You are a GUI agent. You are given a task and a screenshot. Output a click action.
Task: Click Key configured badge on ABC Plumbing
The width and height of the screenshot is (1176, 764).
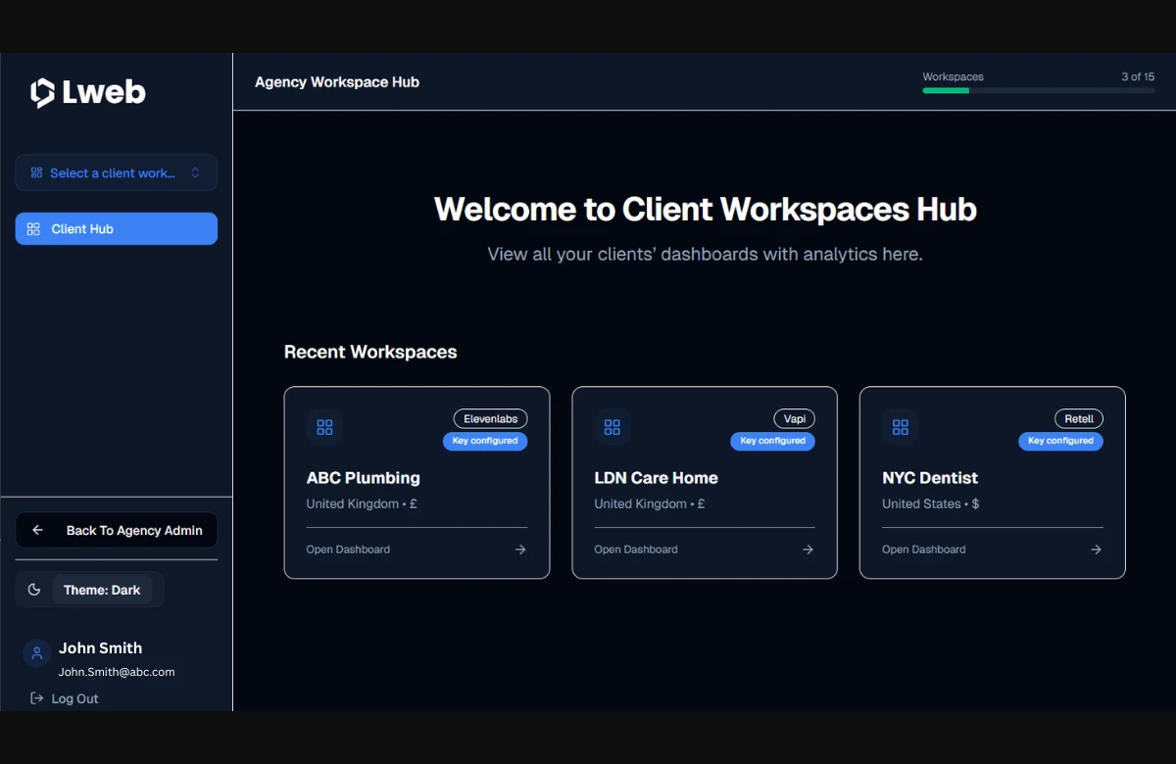[x=485, y=441]
